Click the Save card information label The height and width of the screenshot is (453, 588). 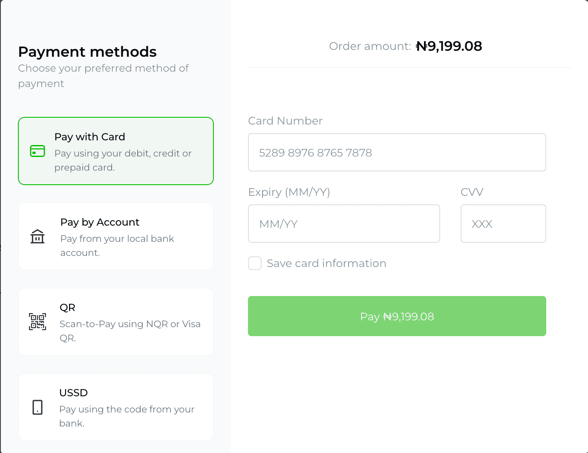[326, 263]
